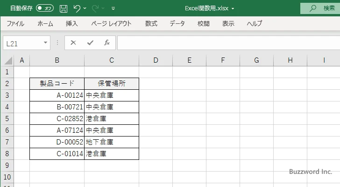Select 中央倉庫 cell in row 3
Image resolution: width=340 pixels, height=187 pixels.
point(112,95)
